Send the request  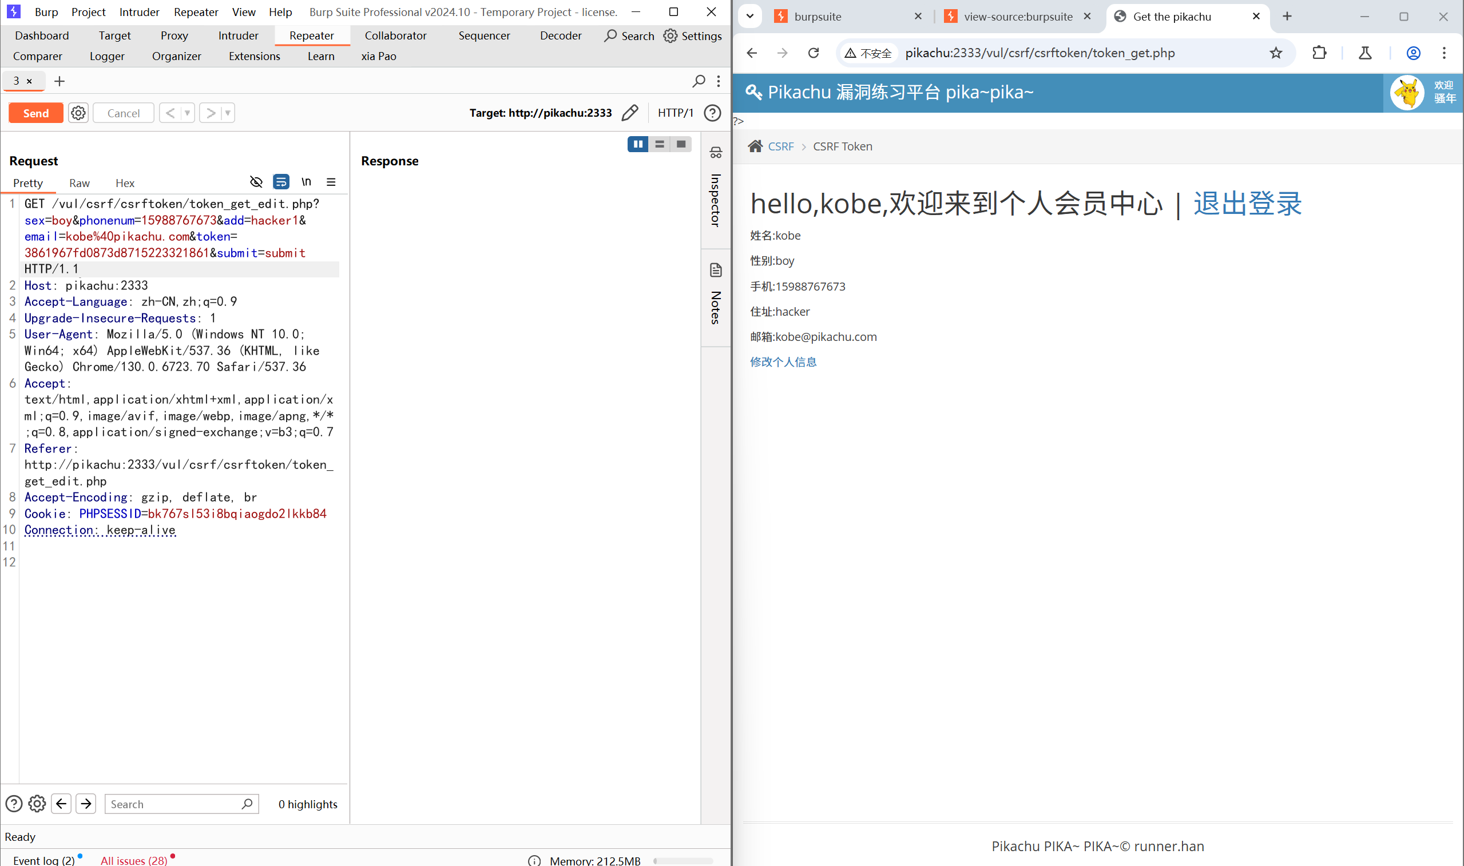pyautogui.click(x=35, y=113)
